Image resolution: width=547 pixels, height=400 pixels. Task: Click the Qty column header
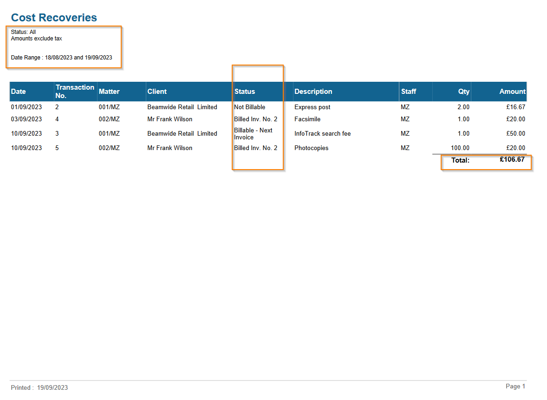[x=463, y=92]
